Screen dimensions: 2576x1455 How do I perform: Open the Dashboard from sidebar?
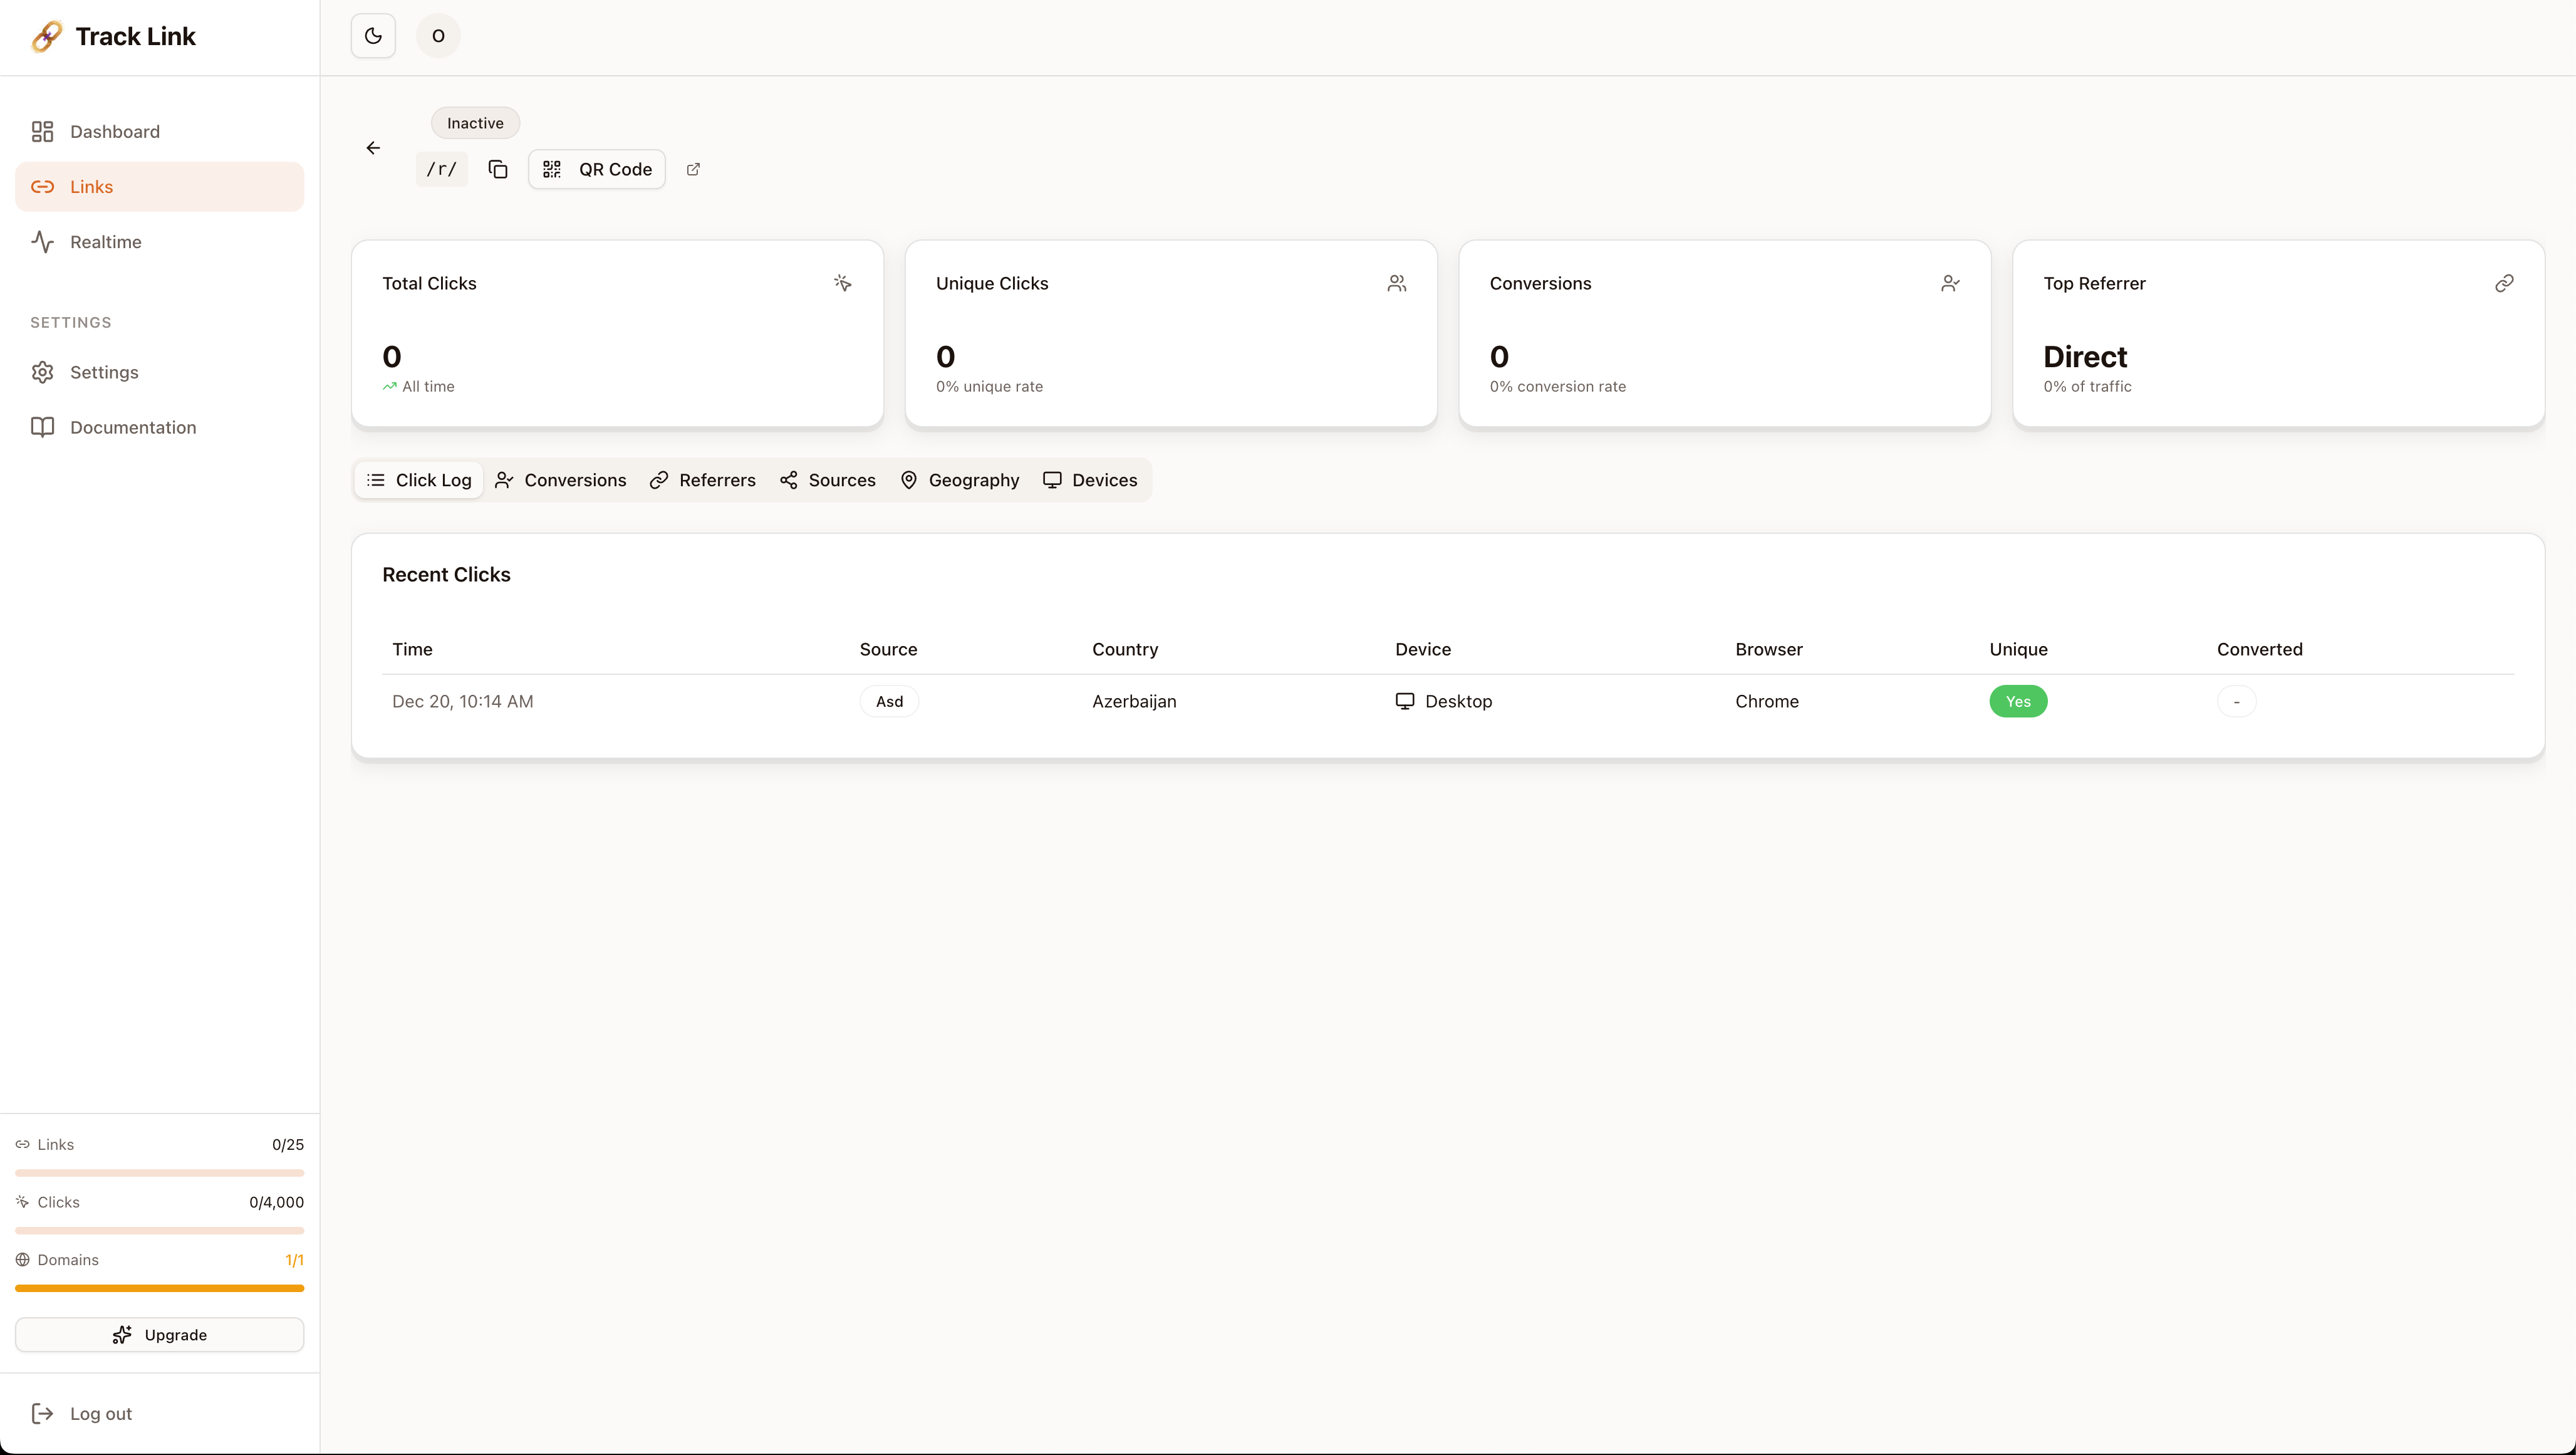coord(115,131)
